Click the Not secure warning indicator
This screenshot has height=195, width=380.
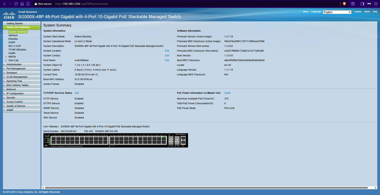[43, 4]
